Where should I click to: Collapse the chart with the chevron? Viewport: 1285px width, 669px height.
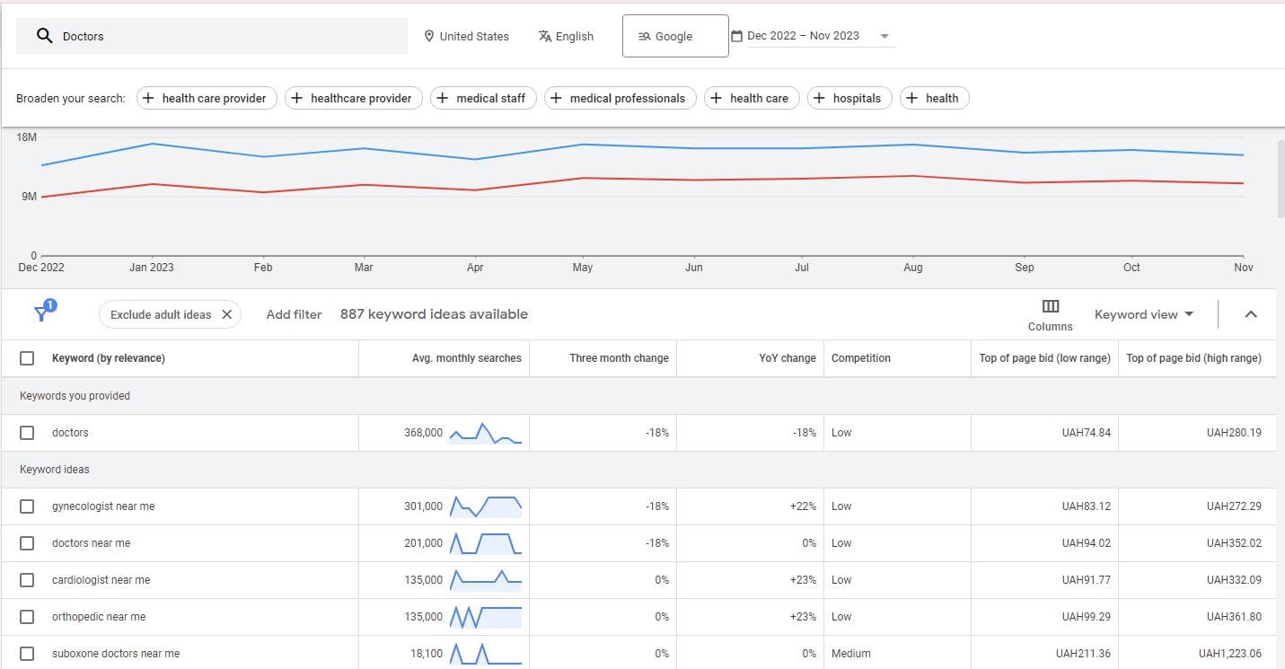click(1251, 314)
